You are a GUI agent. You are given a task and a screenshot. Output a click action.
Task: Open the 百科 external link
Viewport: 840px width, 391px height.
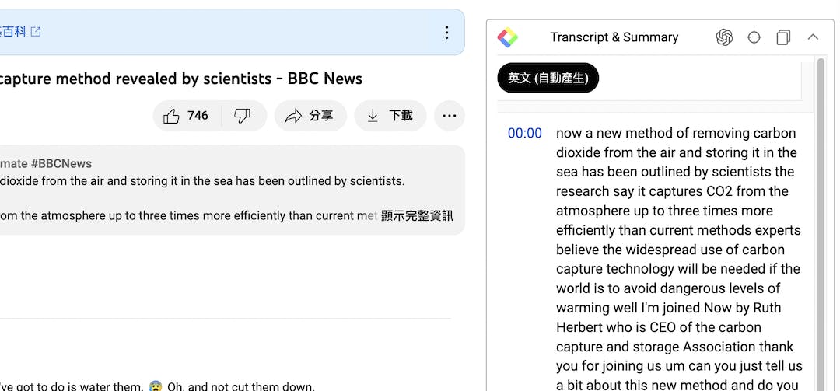tap(20, 32)
